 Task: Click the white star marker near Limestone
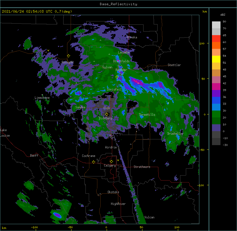42,95
